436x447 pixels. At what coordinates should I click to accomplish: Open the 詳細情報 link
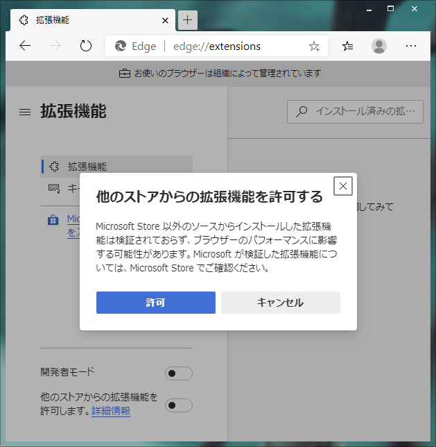click(x=111, y=411)
